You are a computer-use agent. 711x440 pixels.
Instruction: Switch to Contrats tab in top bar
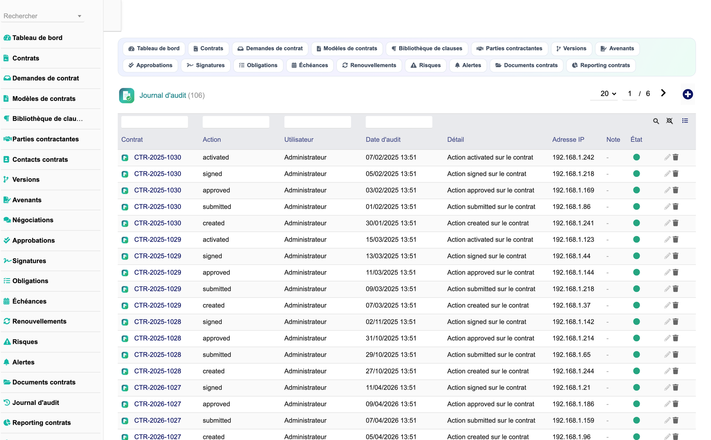click(x=208, y=48)
